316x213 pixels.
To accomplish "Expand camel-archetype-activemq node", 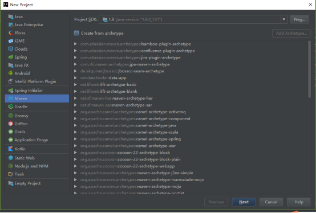I will [75, 112].
